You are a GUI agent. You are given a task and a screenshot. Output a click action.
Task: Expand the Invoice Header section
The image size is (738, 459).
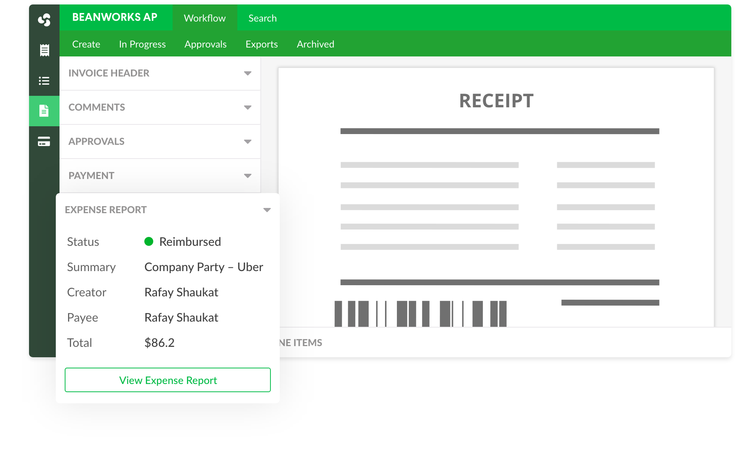[247, 73]
